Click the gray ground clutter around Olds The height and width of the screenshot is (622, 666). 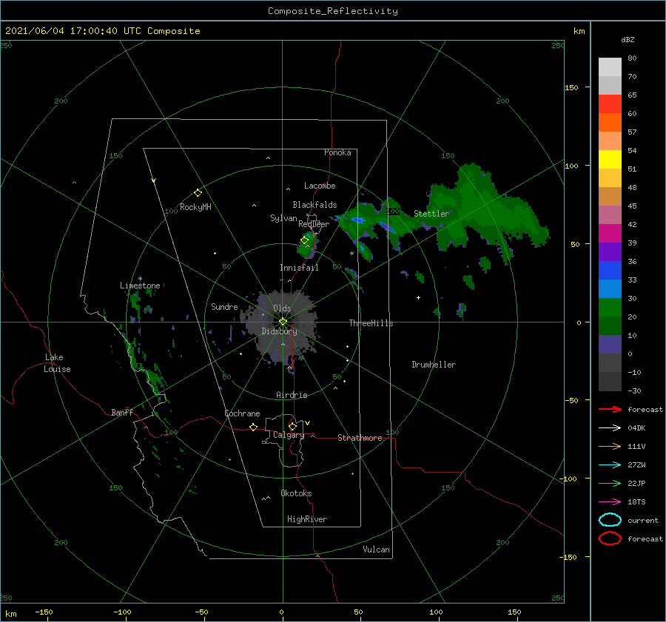281,326
